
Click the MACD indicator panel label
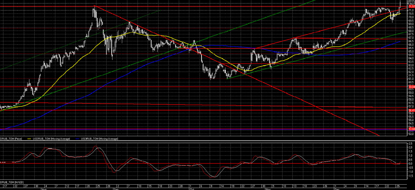point(11,182)
